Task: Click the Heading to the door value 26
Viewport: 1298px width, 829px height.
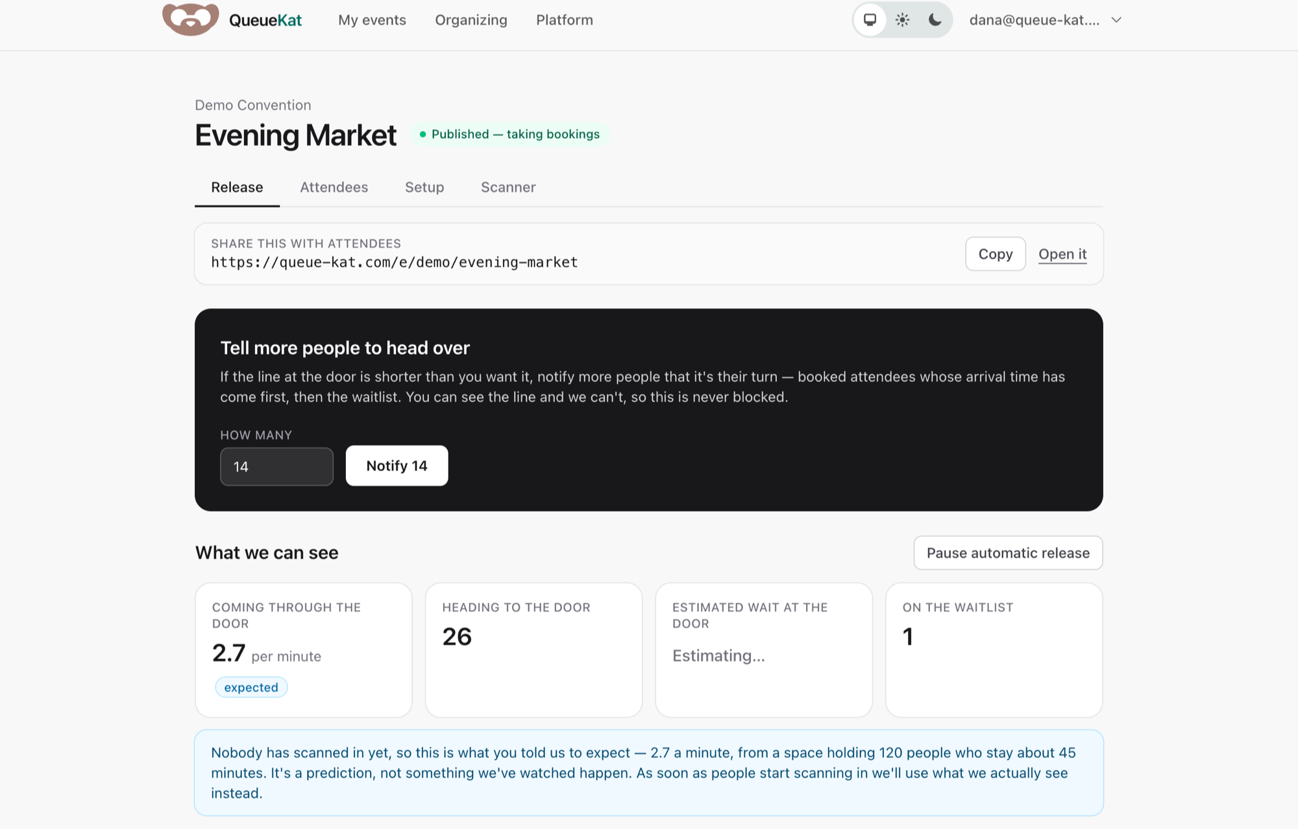Action: (x=457, y=637)
